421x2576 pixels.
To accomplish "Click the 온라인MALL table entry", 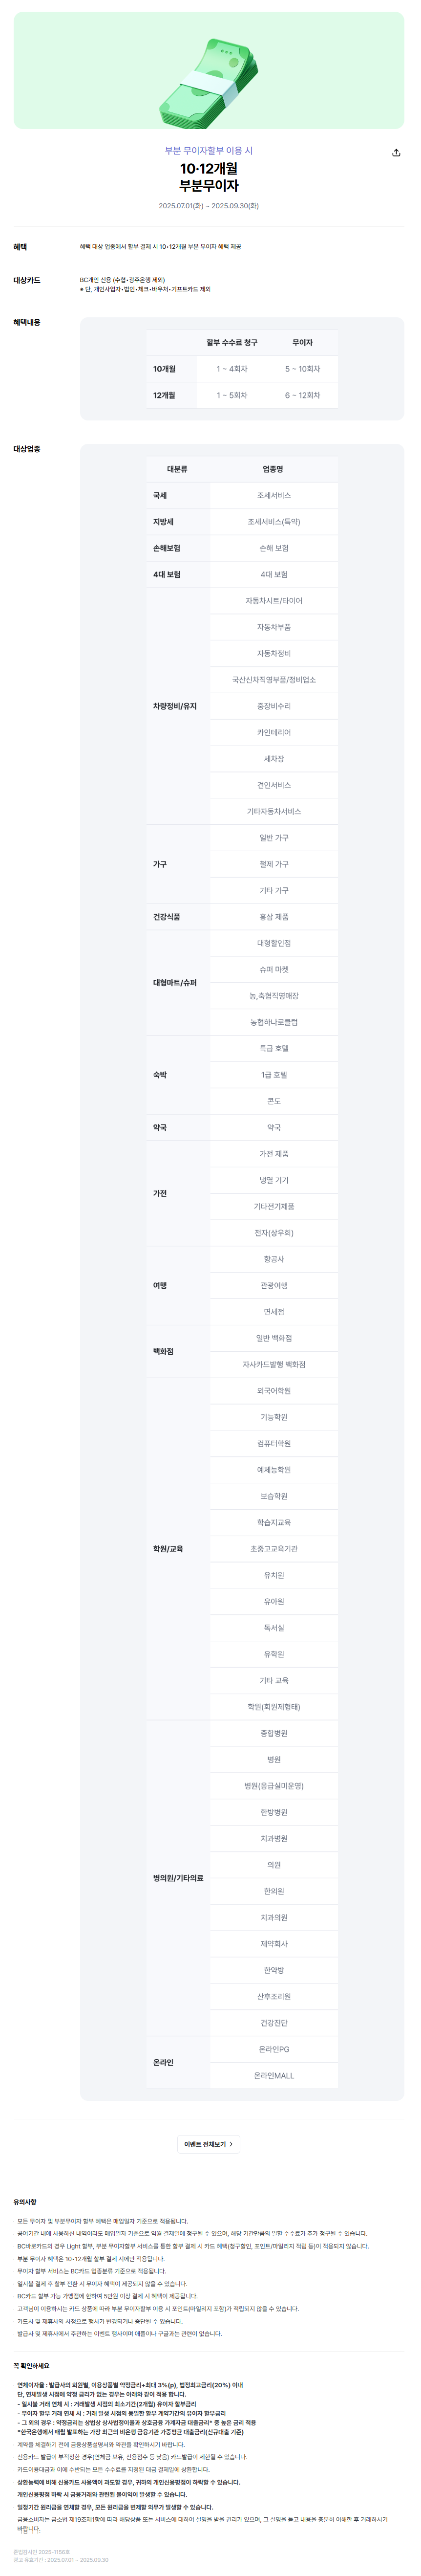I will (x=274, y=2075).
